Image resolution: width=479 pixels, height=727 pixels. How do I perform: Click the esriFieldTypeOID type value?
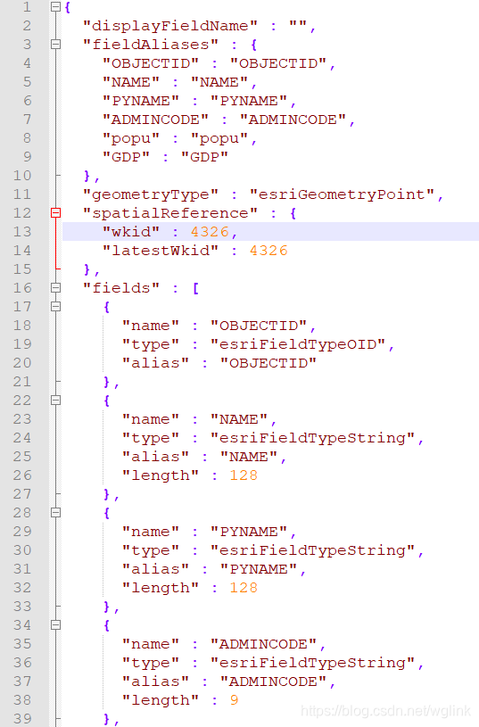(x=298, y=344)
